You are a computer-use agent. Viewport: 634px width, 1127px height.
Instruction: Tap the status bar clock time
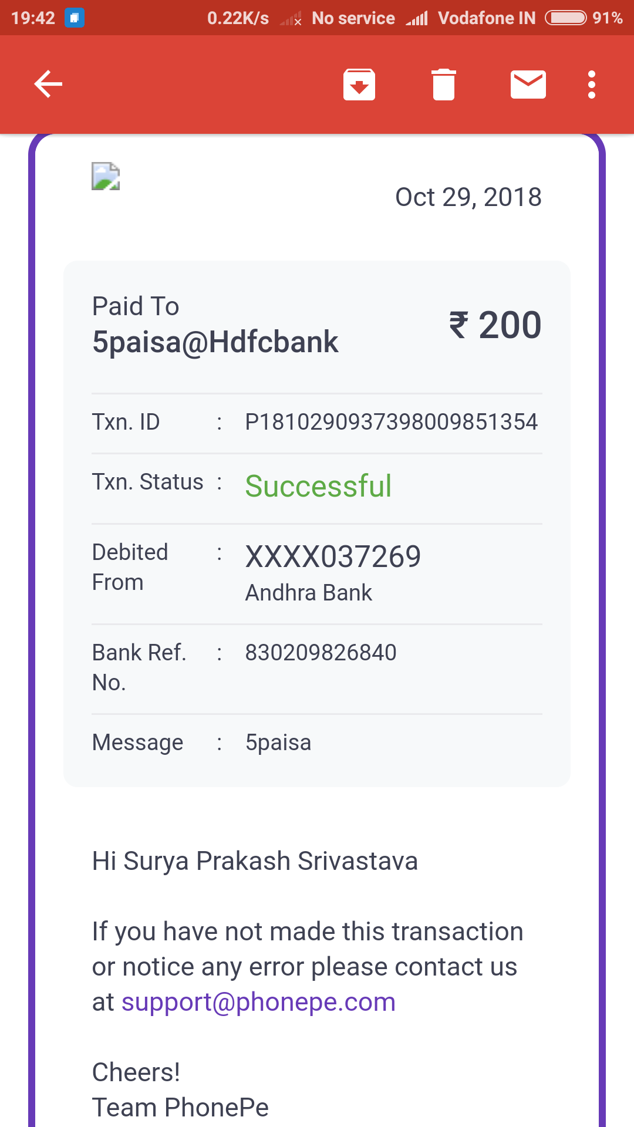[x=33, y=18]
